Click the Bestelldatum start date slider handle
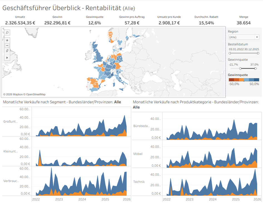The image size is (263, 203). point(230,53)
